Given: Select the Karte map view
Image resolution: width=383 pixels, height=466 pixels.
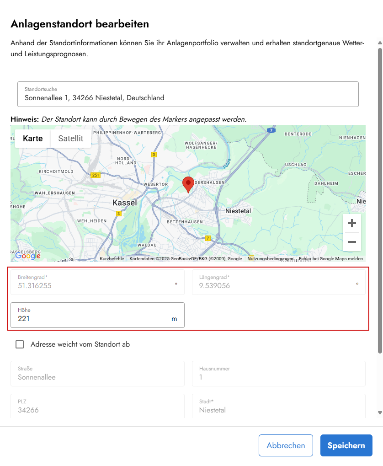Looking at the screenshot, I should [33, 138].
